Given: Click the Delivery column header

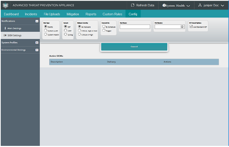Looking at the screenshot, I should click(x=111, y=62).
